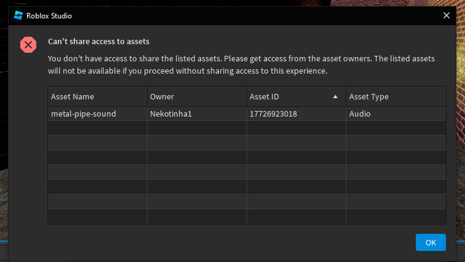Select the Nekotinha1 owner cell
Viewport: 465px width, 262px height.
click(x=197, y=114)
